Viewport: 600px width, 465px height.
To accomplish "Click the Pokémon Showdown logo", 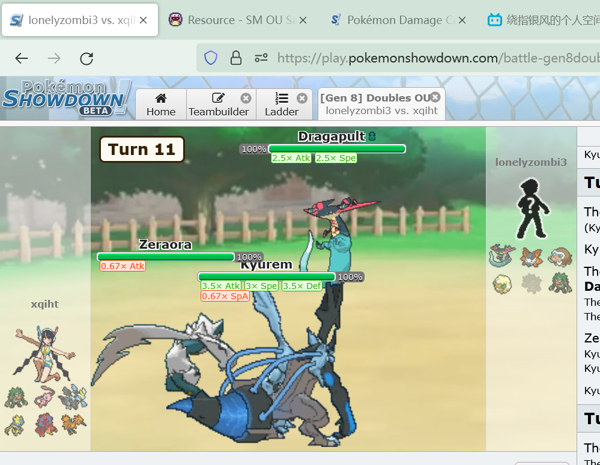I will (66, 98).
